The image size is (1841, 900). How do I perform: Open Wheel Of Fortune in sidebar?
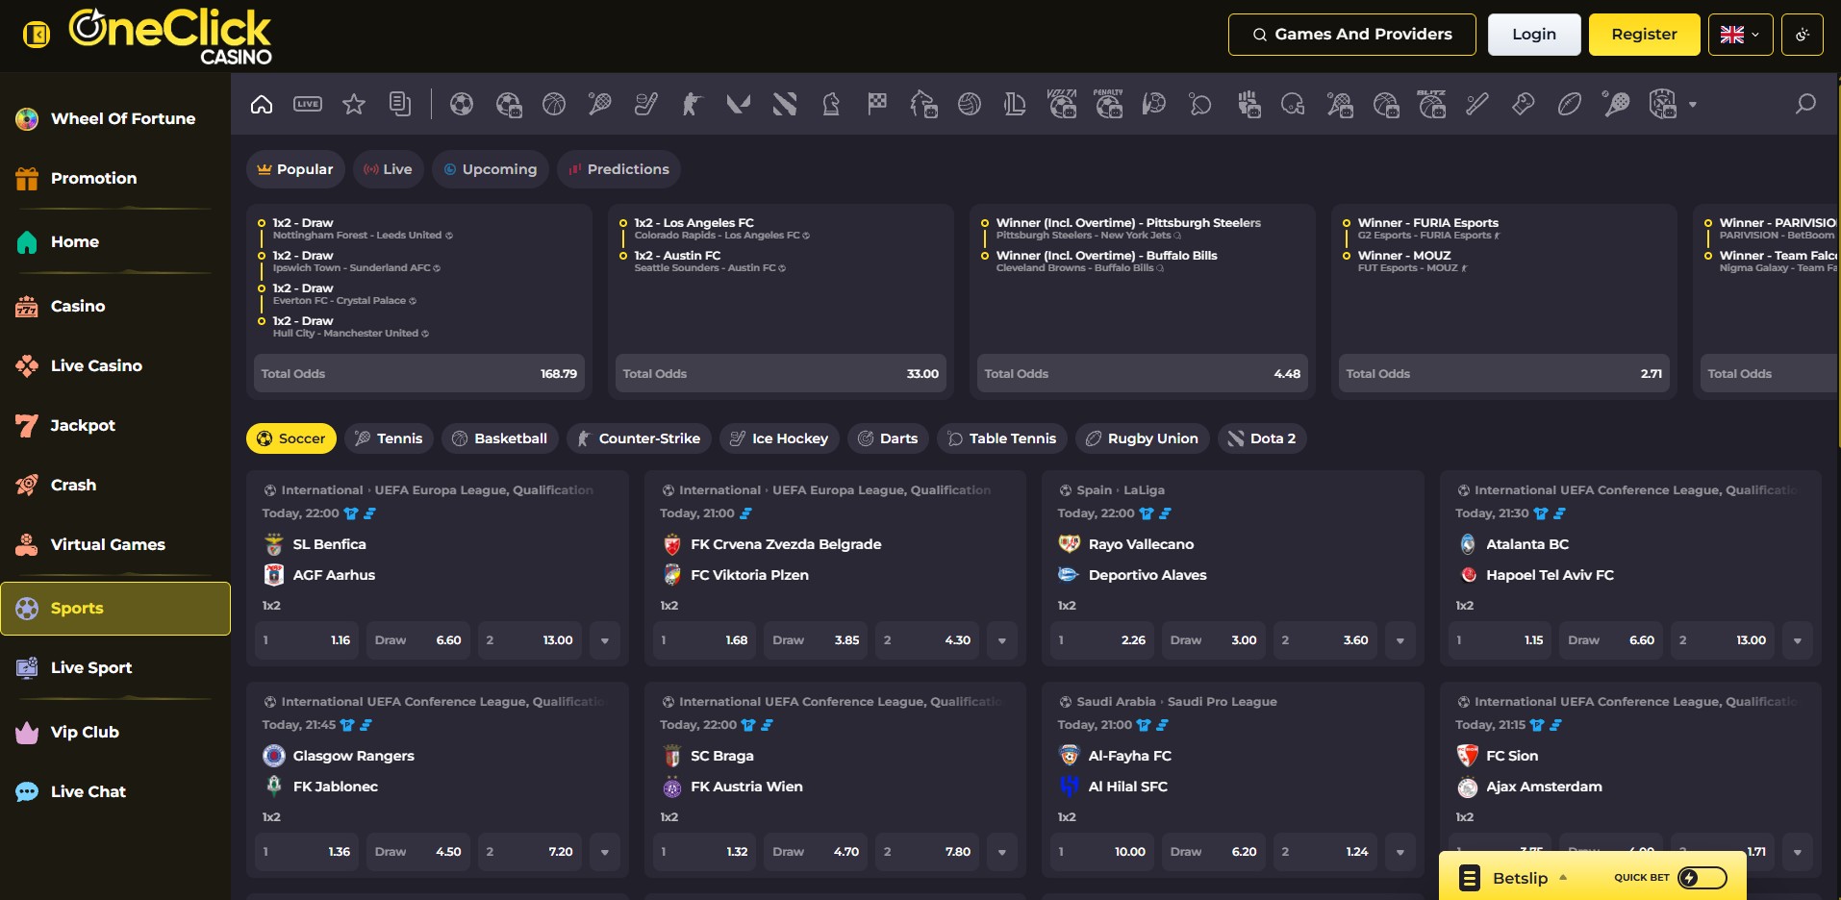coord(115,118)
